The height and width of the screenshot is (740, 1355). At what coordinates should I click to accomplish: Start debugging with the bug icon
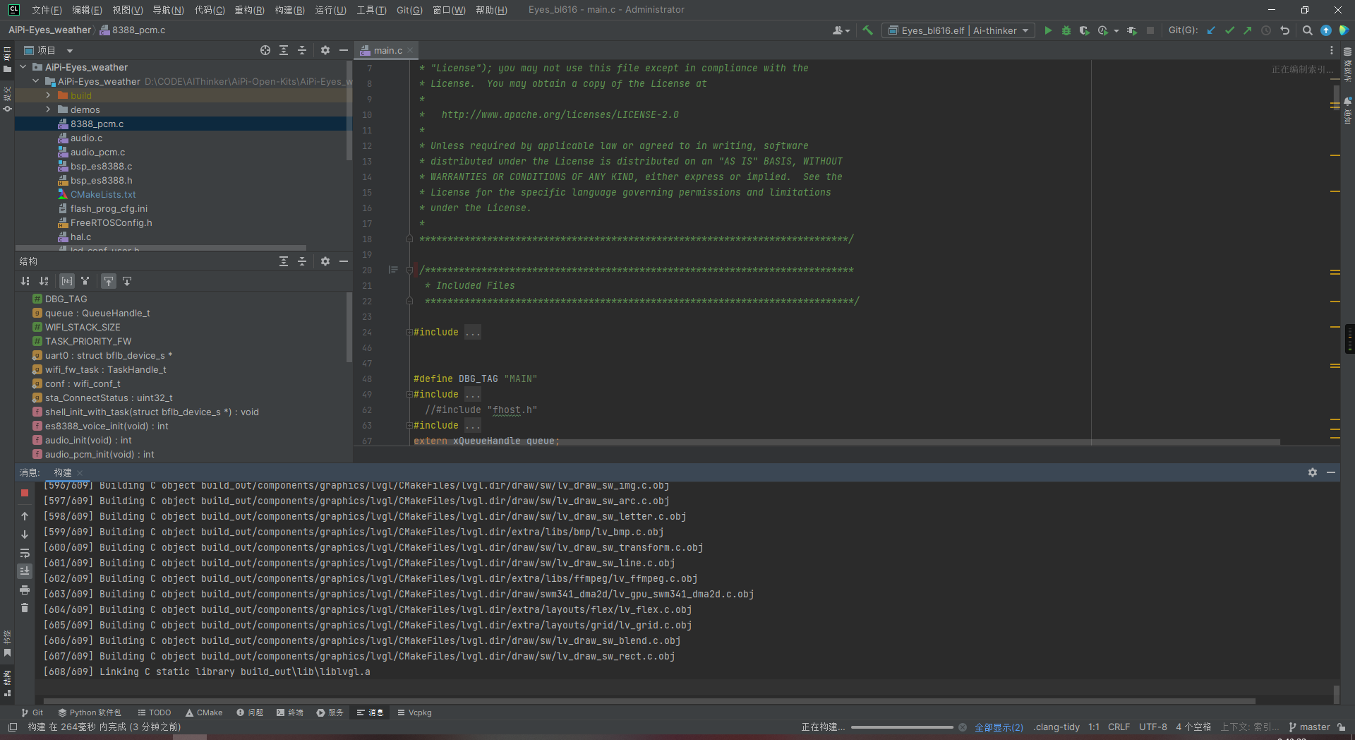pos(1066,30)
